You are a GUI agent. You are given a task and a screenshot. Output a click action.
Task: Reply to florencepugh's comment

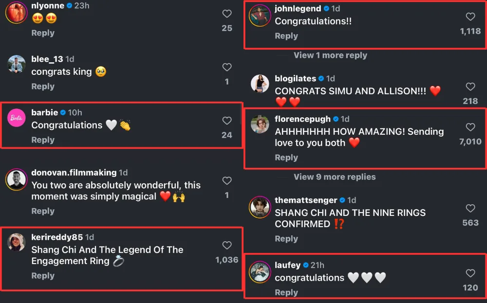(286, 158)
